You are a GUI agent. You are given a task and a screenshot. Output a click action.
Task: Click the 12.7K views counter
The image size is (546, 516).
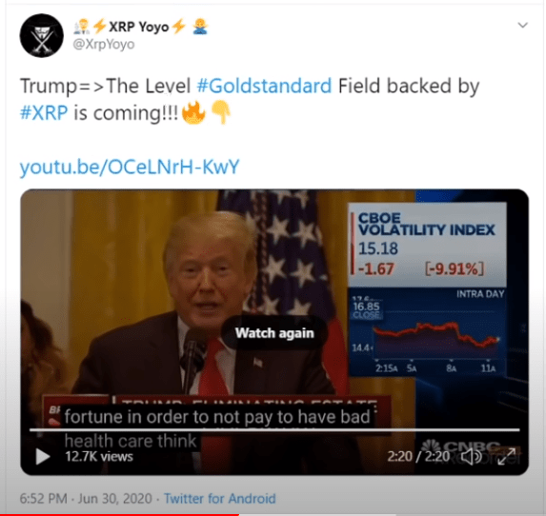99,457
